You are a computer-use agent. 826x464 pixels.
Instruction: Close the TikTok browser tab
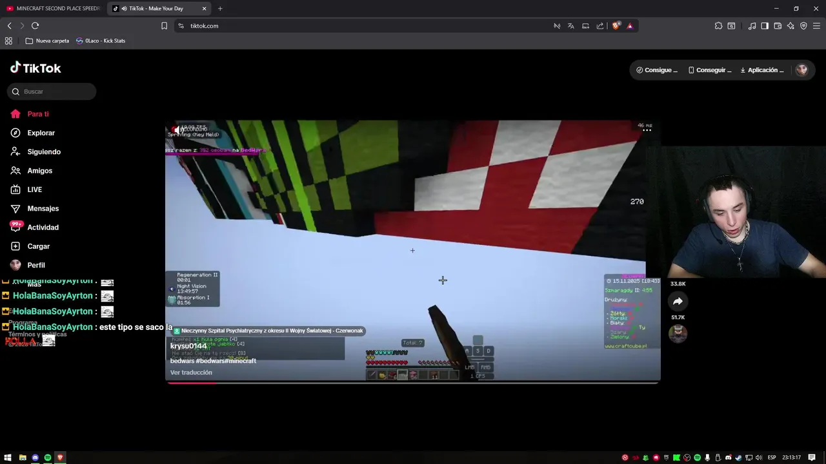coord(205,8)
